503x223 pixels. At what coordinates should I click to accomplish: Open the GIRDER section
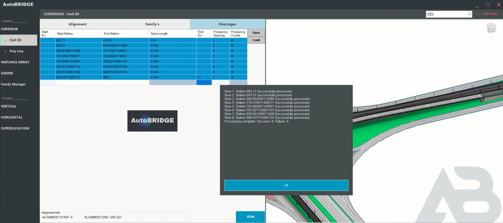coord(7,73)
